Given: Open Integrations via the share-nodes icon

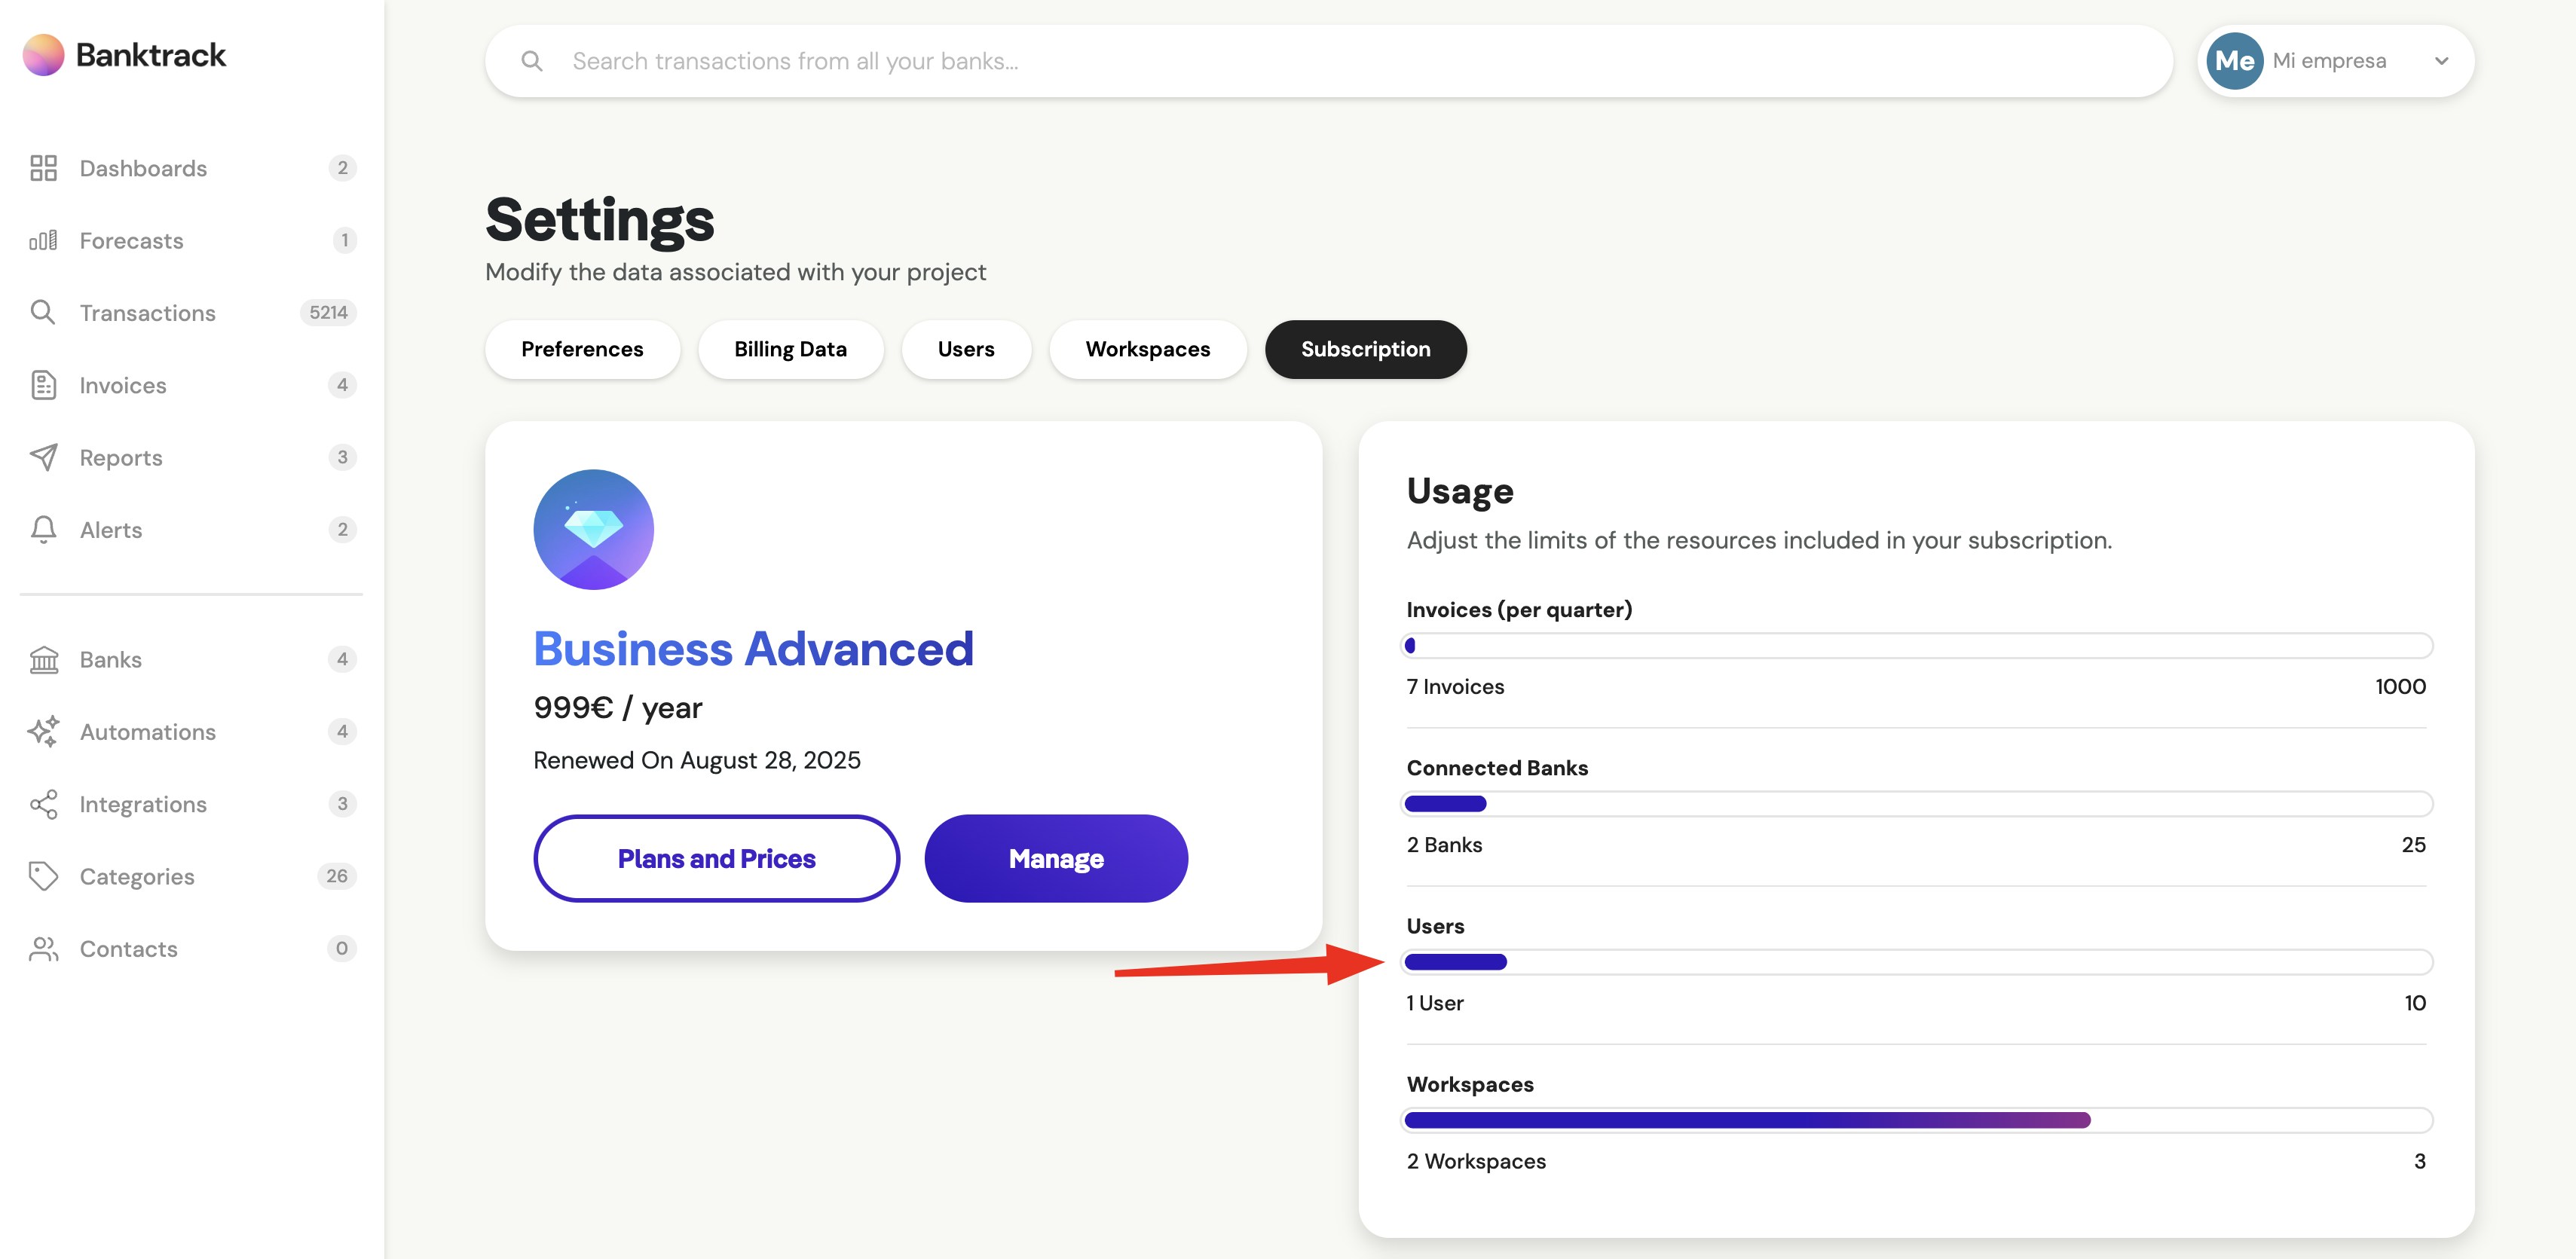Looking at the screenshot, I should coord(43,804).
